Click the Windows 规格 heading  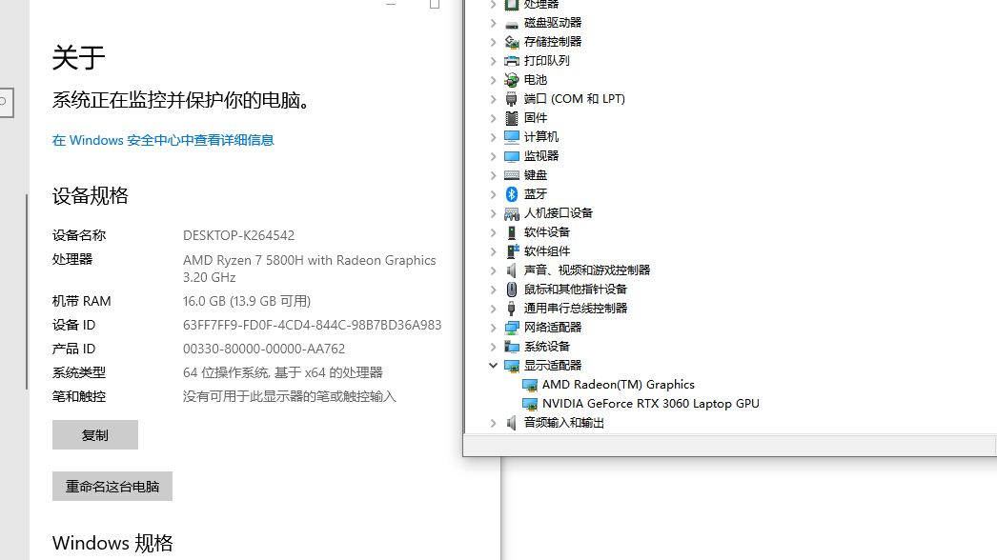pyautogui.click(x=112, y=543)
